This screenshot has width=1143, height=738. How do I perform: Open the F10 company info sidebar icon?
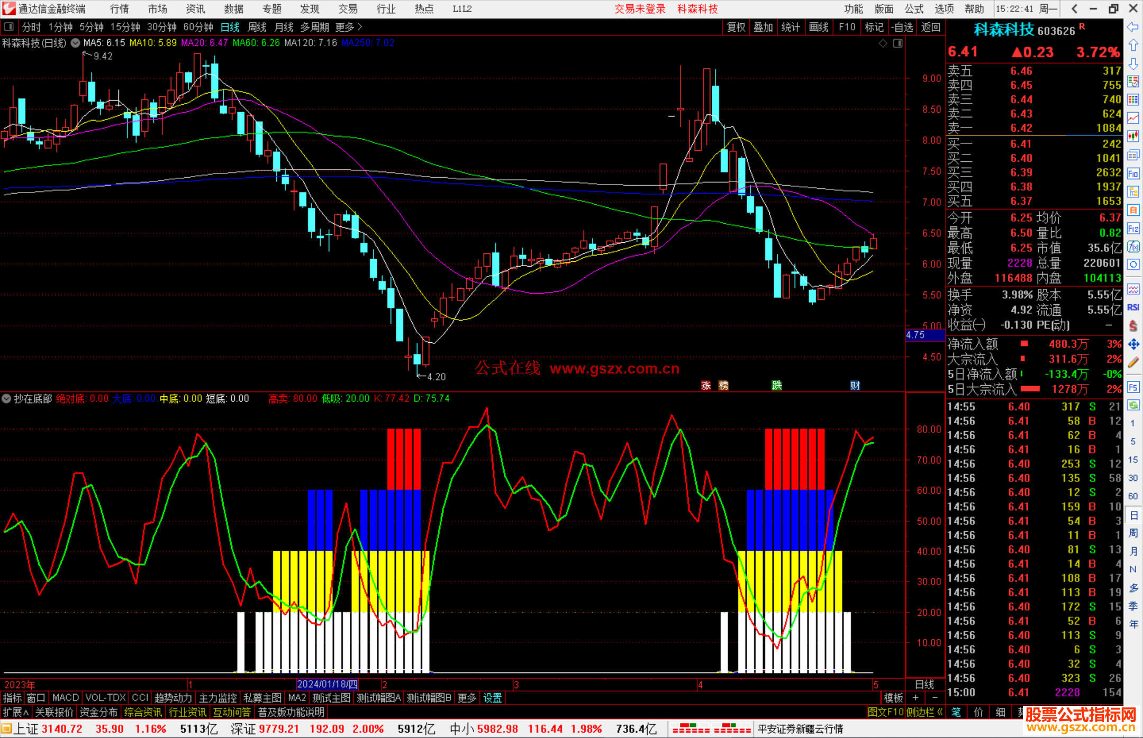coord(1133,174)
